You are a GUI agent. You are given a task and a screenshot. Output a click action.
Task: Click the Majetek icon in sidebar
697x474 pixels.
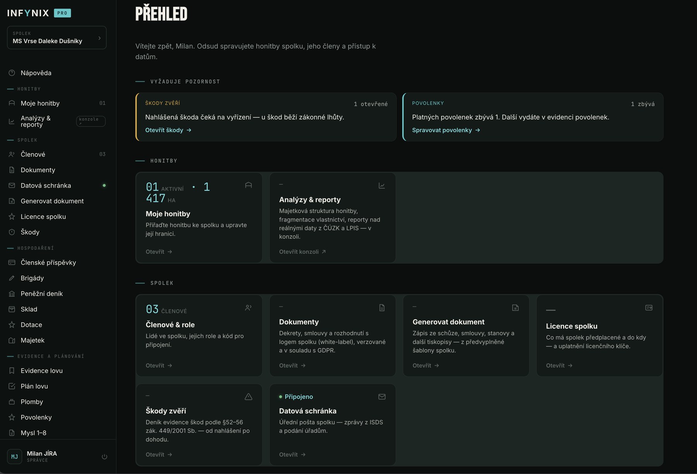pyautogui.click(x=12, y=341)
